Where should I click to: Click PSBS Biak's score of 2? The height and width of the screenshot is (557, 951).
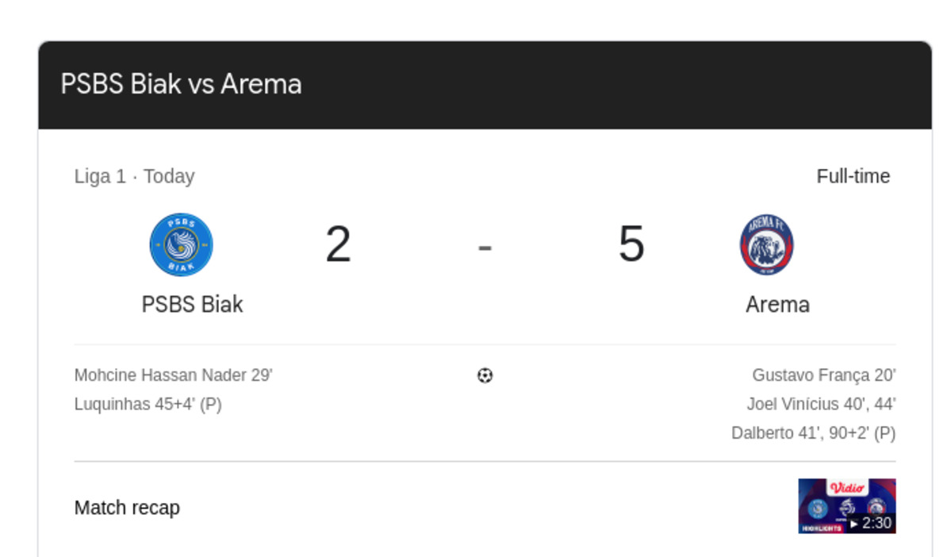pyautogui.click(x=338, y=244)
